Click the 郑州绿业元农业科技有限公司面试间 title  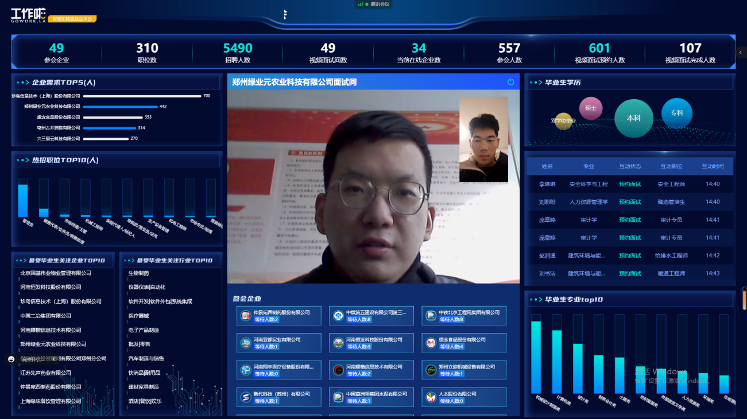tap(295, 82)
